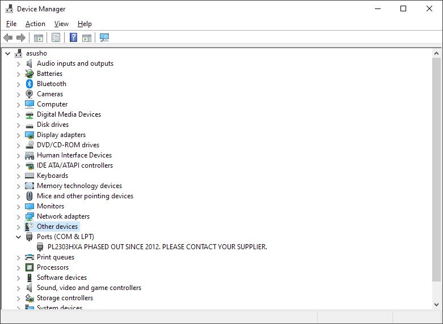Click the Storage controllers icon

tap(29, 298)
